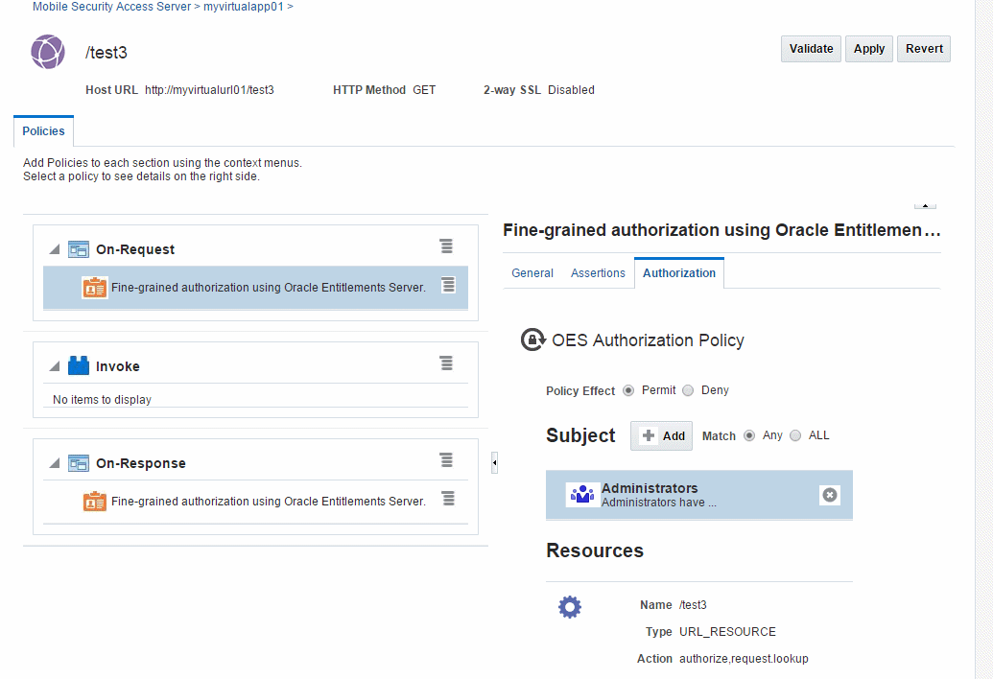
Task: Add a new subject with the Add button
Action: click(x=661, y=436)
